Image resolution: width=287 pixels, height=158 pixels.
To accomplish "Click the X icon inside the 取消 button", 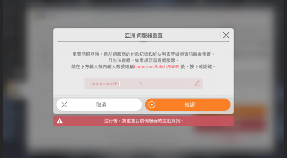I will [x=64, y=105].
